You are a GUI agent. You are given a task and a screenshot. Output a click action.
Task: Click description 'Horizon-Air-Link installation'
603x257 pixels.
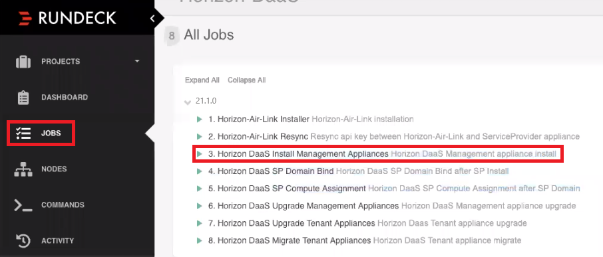click(x=363, y=120)
